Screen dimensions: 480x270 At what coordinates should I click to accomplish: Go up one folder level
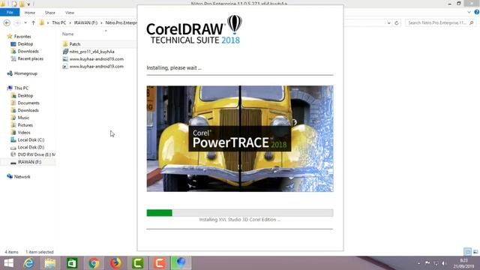[33, 23]
